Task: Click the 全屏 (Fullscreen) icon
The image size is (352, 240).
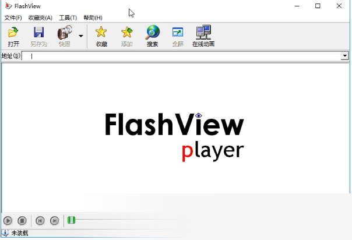Action: tap(178, 32)
